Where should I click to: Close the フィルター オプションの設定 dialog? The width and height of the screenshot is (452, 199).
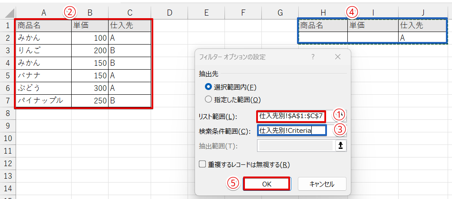338,57
